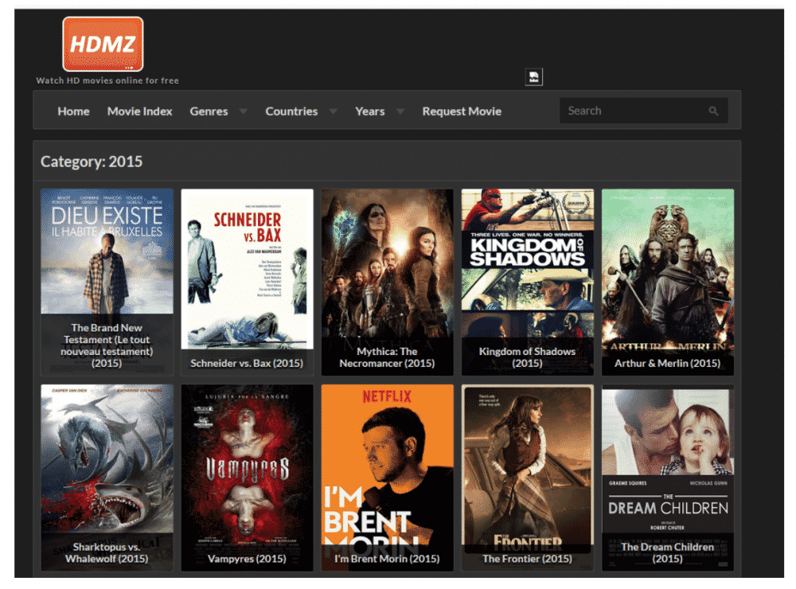
Task: Focus the Search input field
Action: tap(644, 111)
